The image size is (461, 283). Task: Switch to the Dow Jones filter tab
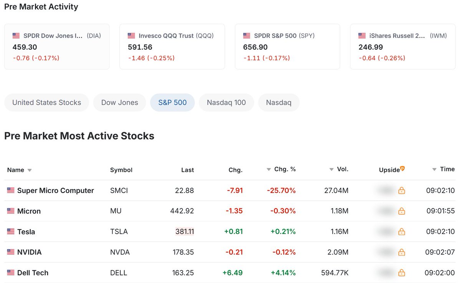coord(119,102)
